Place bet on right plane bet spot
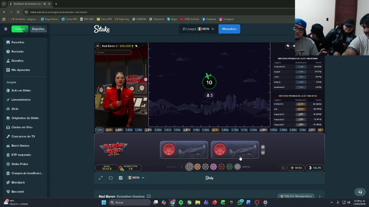 [x=235, y=150]
